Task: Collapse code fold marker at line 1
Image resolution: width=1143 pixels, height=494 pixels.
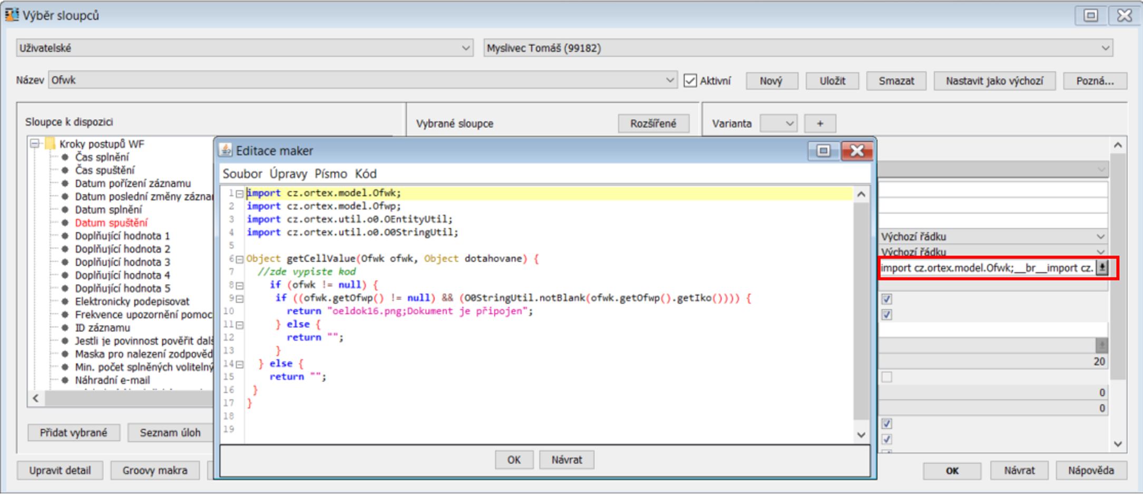Action: tap(240, 193)
